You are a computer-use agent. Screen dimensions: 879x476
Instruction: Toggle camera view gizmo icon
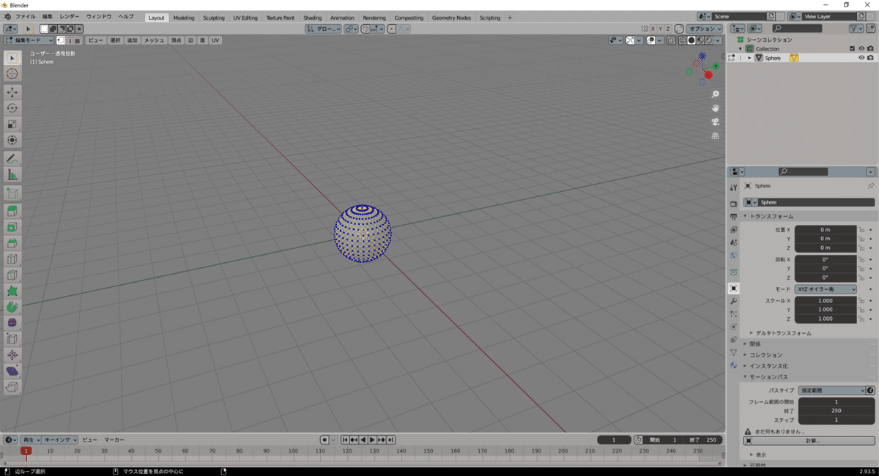click(x=716, y=122)
